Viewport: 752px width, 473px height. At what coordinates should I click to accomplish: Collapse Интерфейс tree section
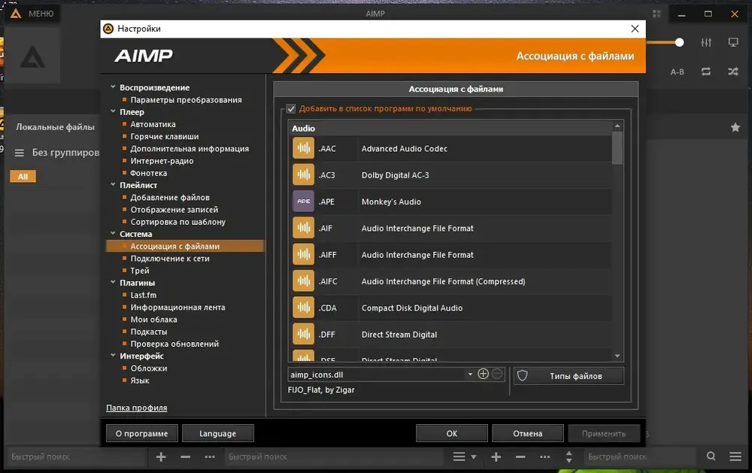(x=114, y=356)
